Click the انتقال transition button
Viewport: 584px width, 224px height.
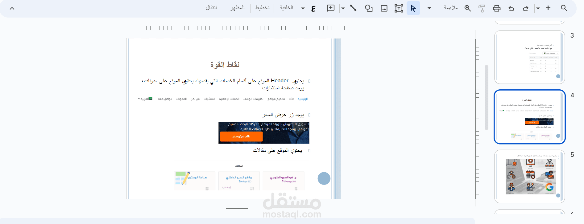click(x=211, y=8)
